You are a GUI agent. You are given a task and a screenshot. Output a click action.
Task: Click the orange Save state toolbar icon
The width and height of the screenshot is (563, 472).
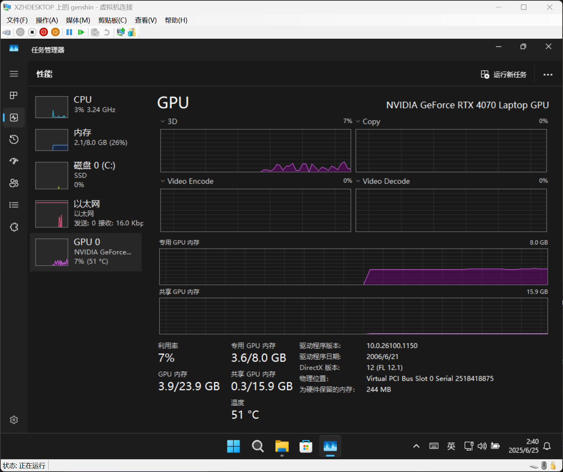coord(56,32)
